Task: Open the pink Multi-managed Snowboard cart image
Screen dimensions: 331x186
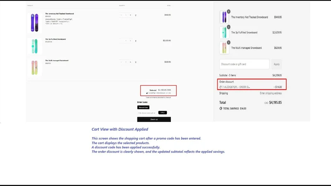Action: click(x=35, y=67)
